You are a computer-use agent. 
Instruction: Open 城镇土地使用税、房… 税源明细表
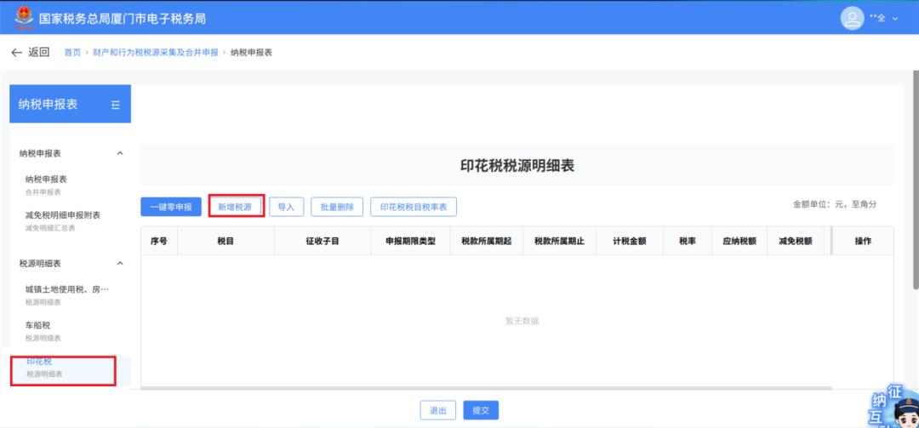[71, 295]
